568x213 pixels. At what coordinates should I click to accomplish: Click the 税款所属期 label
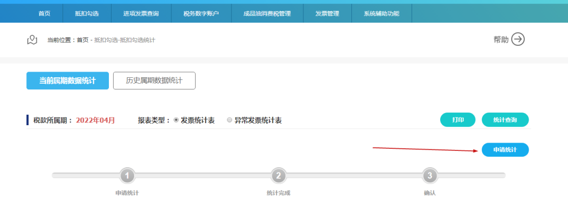[53, 120]
